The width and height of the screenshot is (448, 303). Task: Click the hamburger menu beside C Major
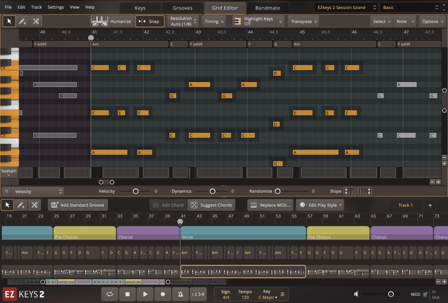point(282,294)
